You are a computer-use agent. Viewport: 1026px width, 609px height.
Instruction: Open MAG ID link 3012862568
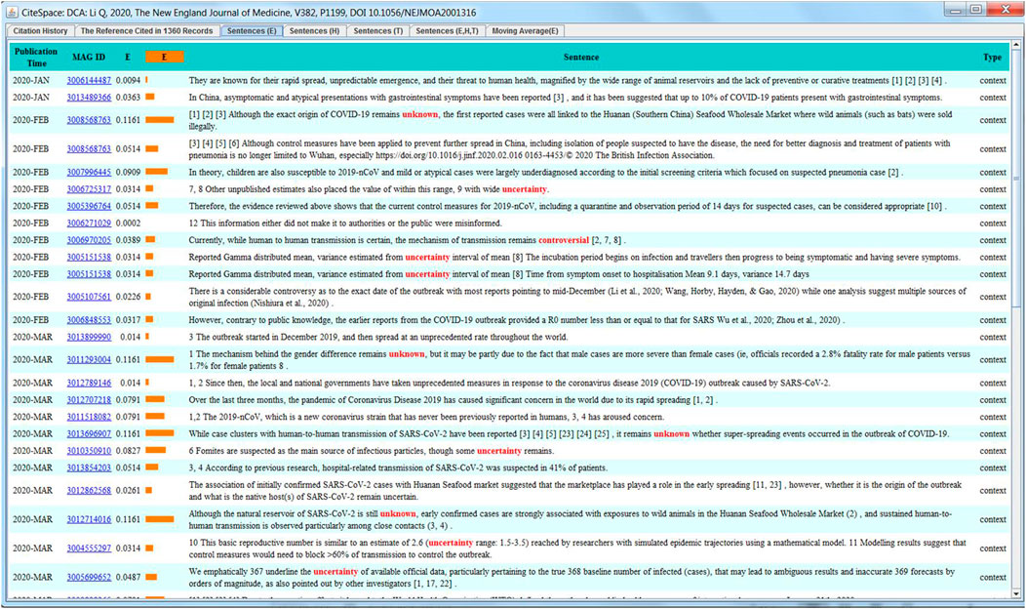pos(89,491)
